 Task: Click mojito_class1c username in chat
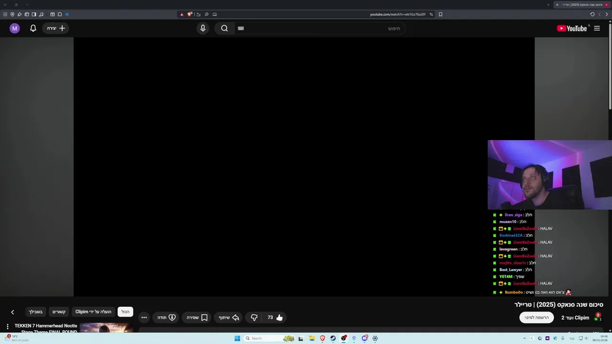click(513, 263)
